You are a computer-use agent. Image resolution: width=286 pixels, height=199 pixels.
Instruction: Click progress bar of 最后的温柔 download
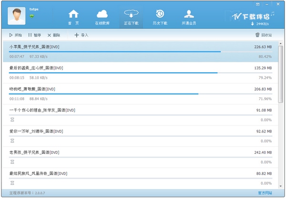(x=141, y=73)
